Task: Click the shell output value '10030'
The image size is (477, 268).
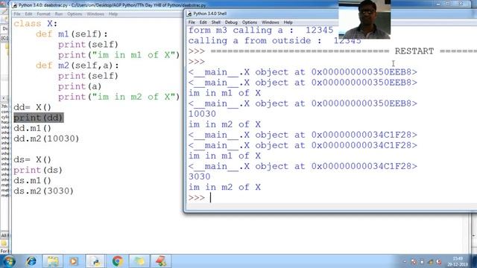Action: click(x=202, y=114)
